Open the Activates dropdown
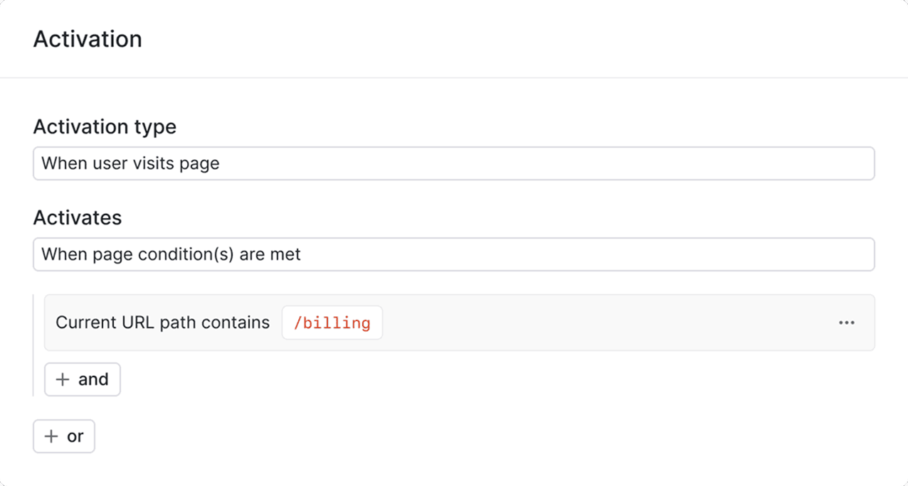This screenshot has height=486, width=908. tap(453, 254)
